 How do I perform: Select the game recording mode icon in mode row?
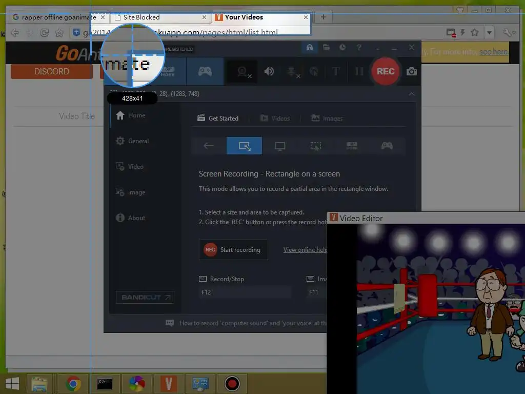point(387,146)
